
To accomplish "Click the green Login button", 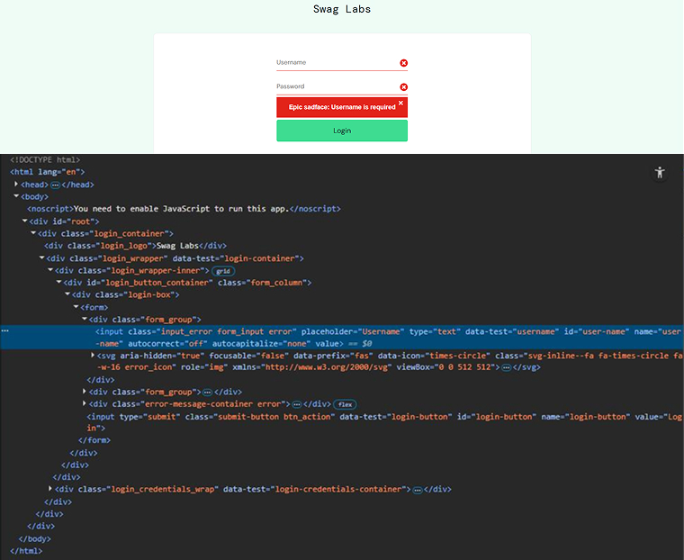I will coord(342,131).
